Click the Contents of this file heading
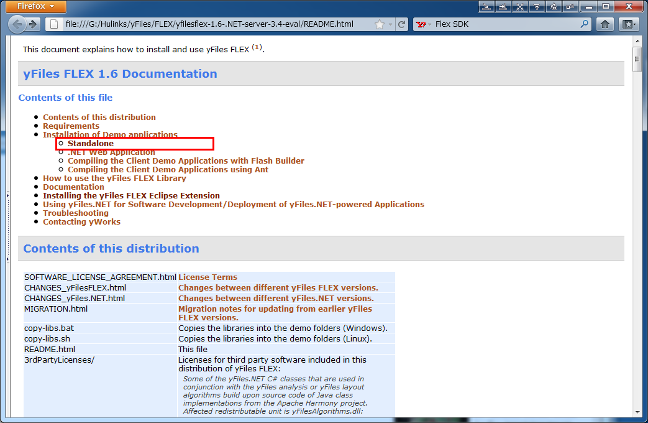Viewport: 648px width, 423px height. click(65, 98)
